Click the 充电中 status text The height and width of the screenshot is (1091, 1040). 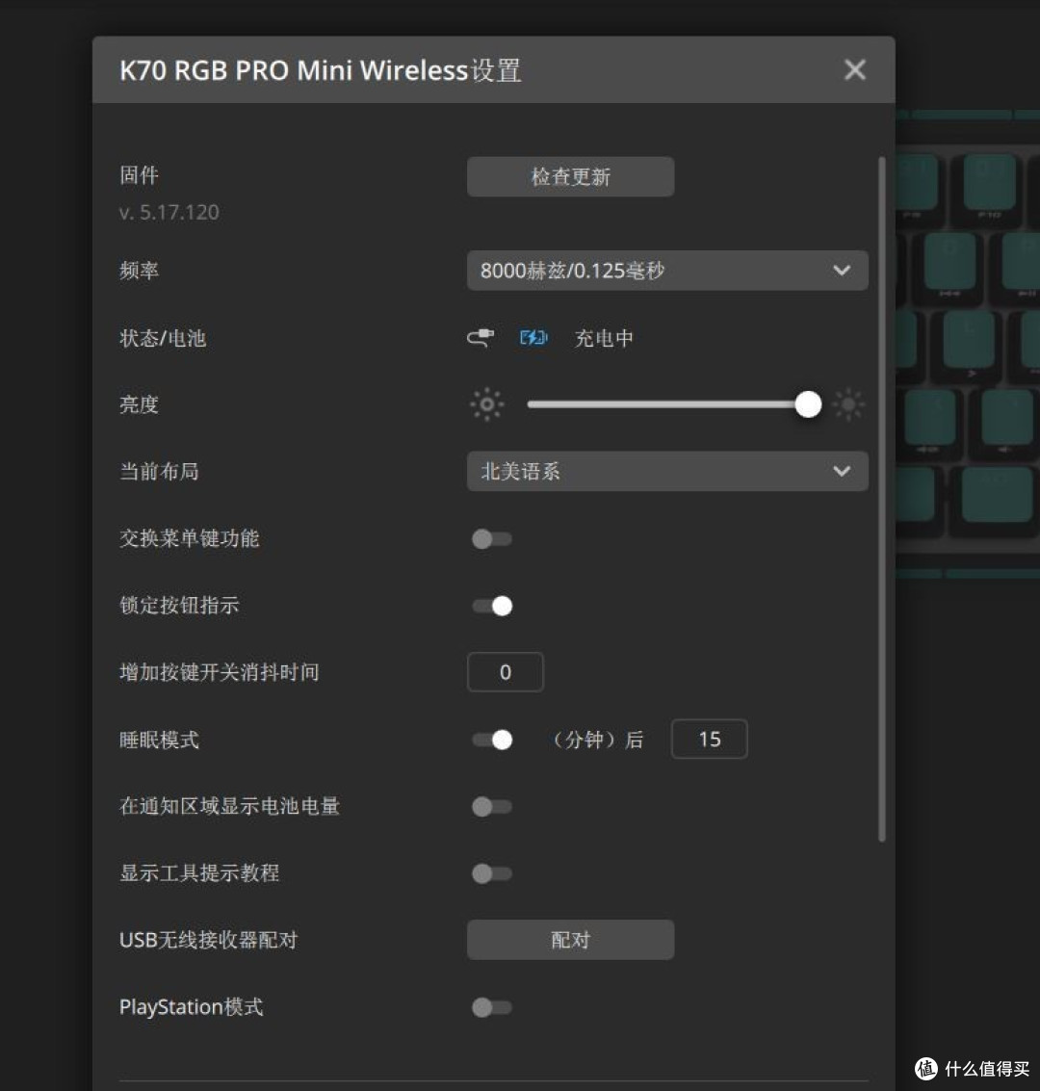[604, 338]
